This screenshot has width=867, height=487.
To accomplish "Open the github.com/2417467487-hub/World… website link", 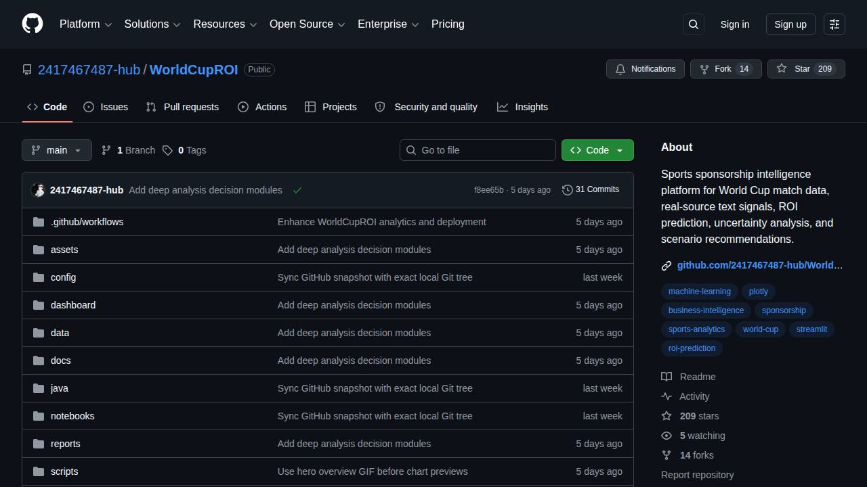I will (x=760, y=266).
